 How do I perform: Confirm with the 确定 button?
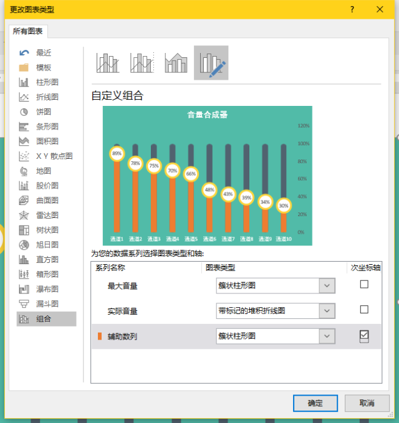click(315, 403)
